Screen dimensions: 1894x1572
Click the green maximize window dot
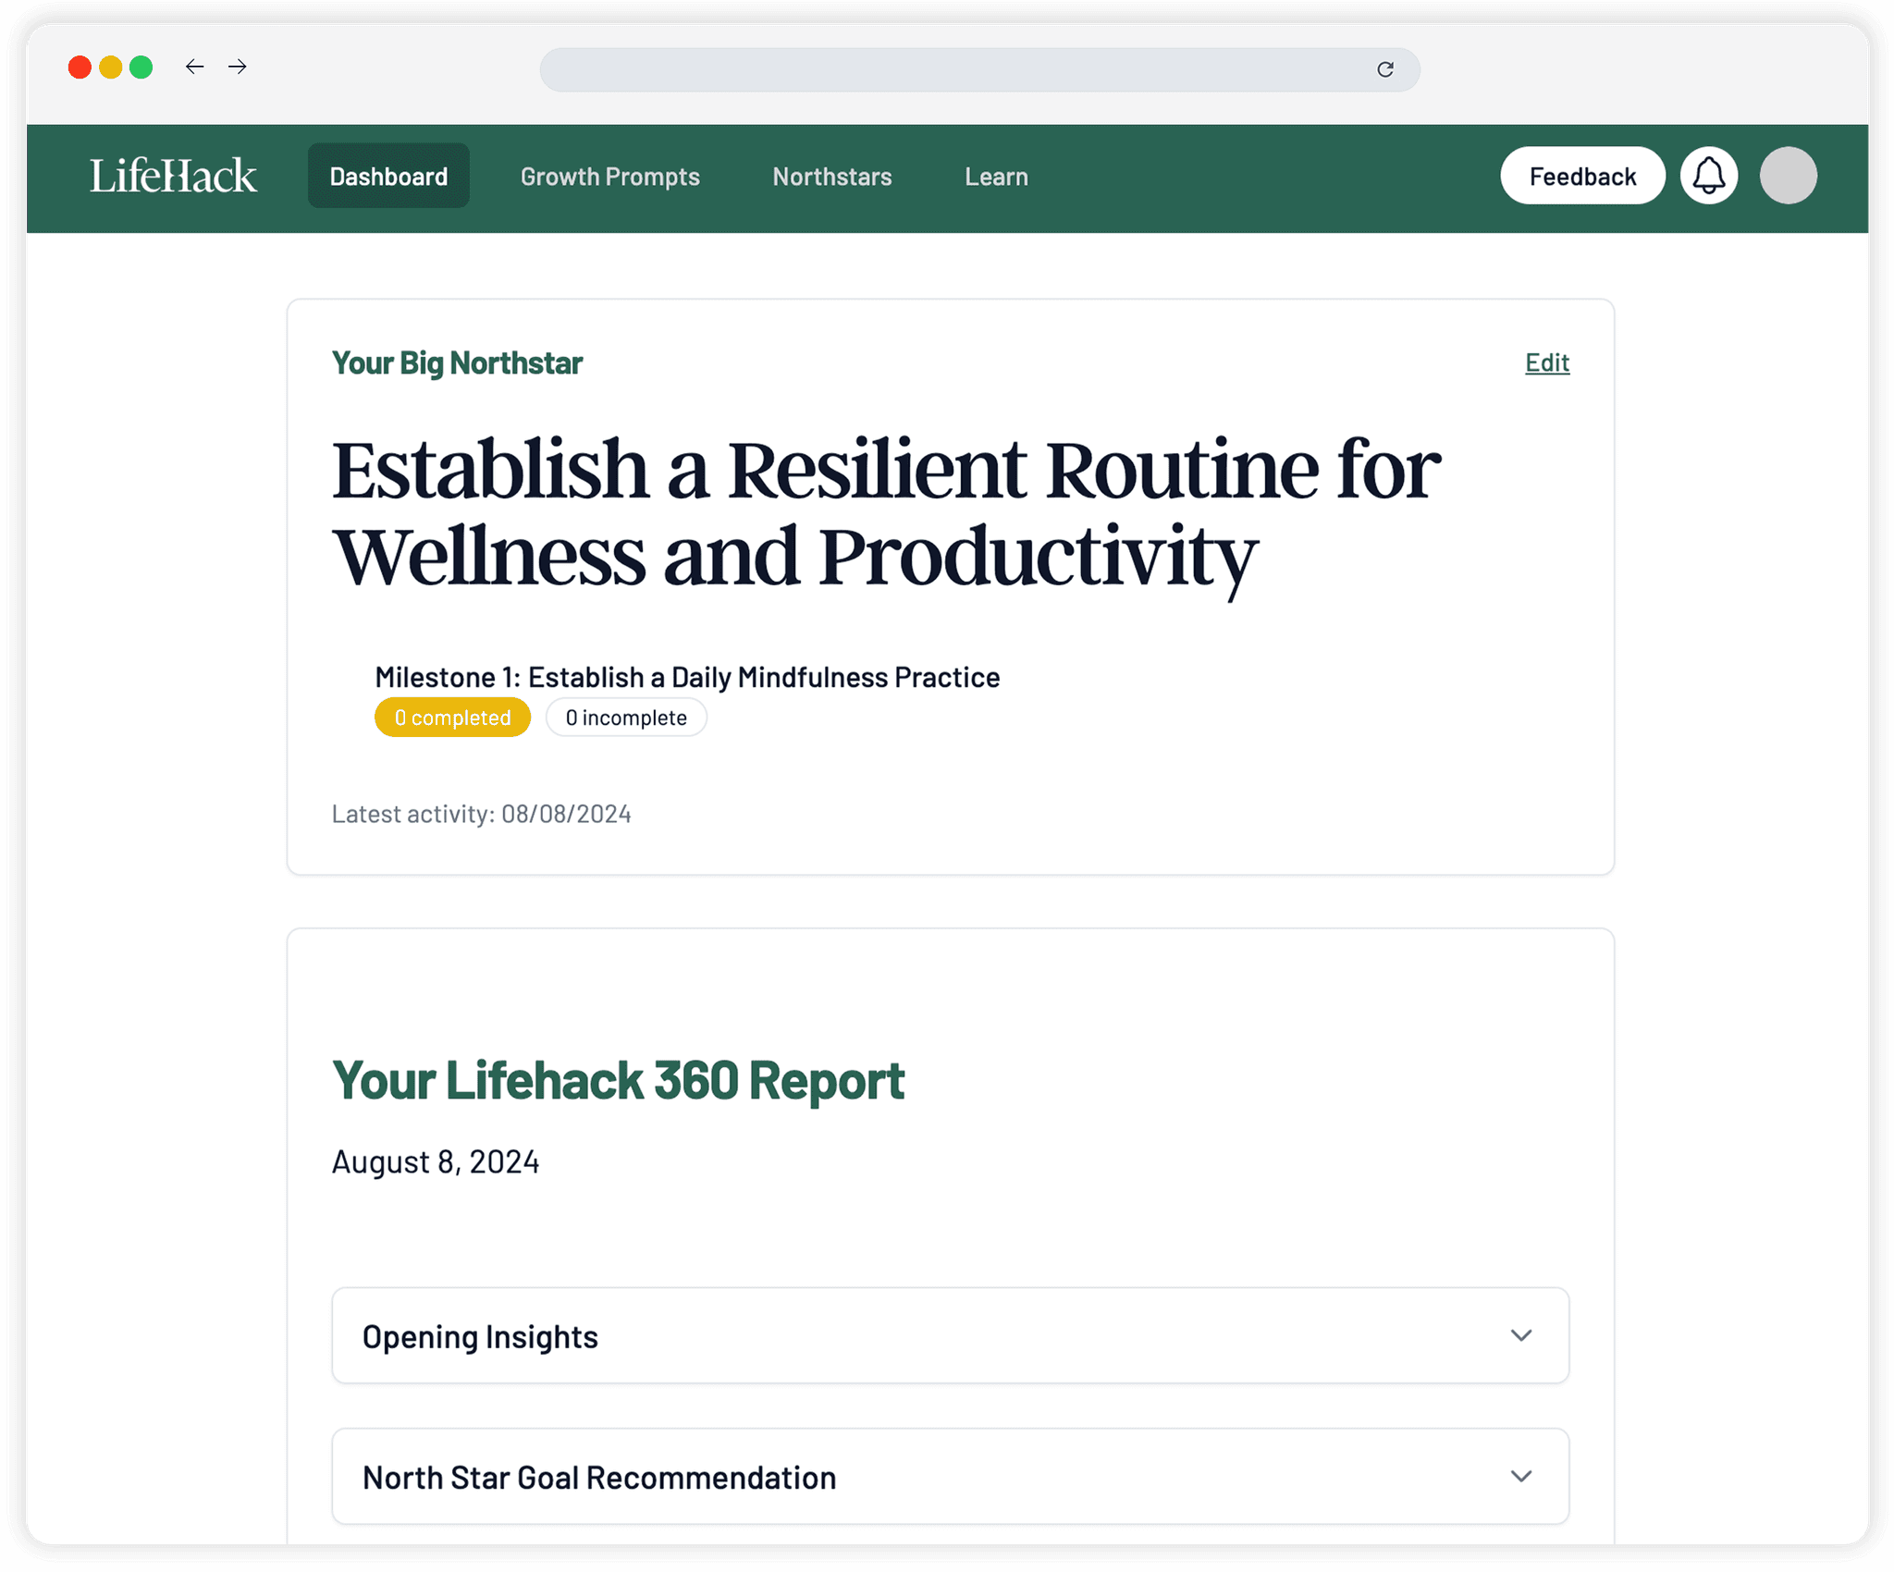click(x=141, y=68)
